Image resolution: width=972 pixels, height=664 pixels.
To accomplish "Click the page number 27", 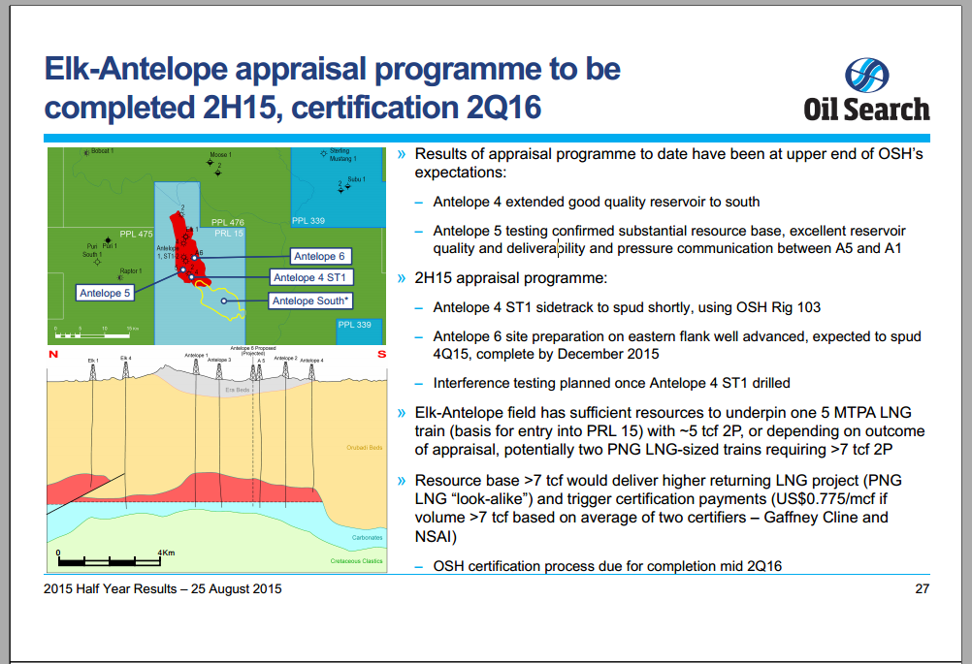I will [x=923, y=589].
